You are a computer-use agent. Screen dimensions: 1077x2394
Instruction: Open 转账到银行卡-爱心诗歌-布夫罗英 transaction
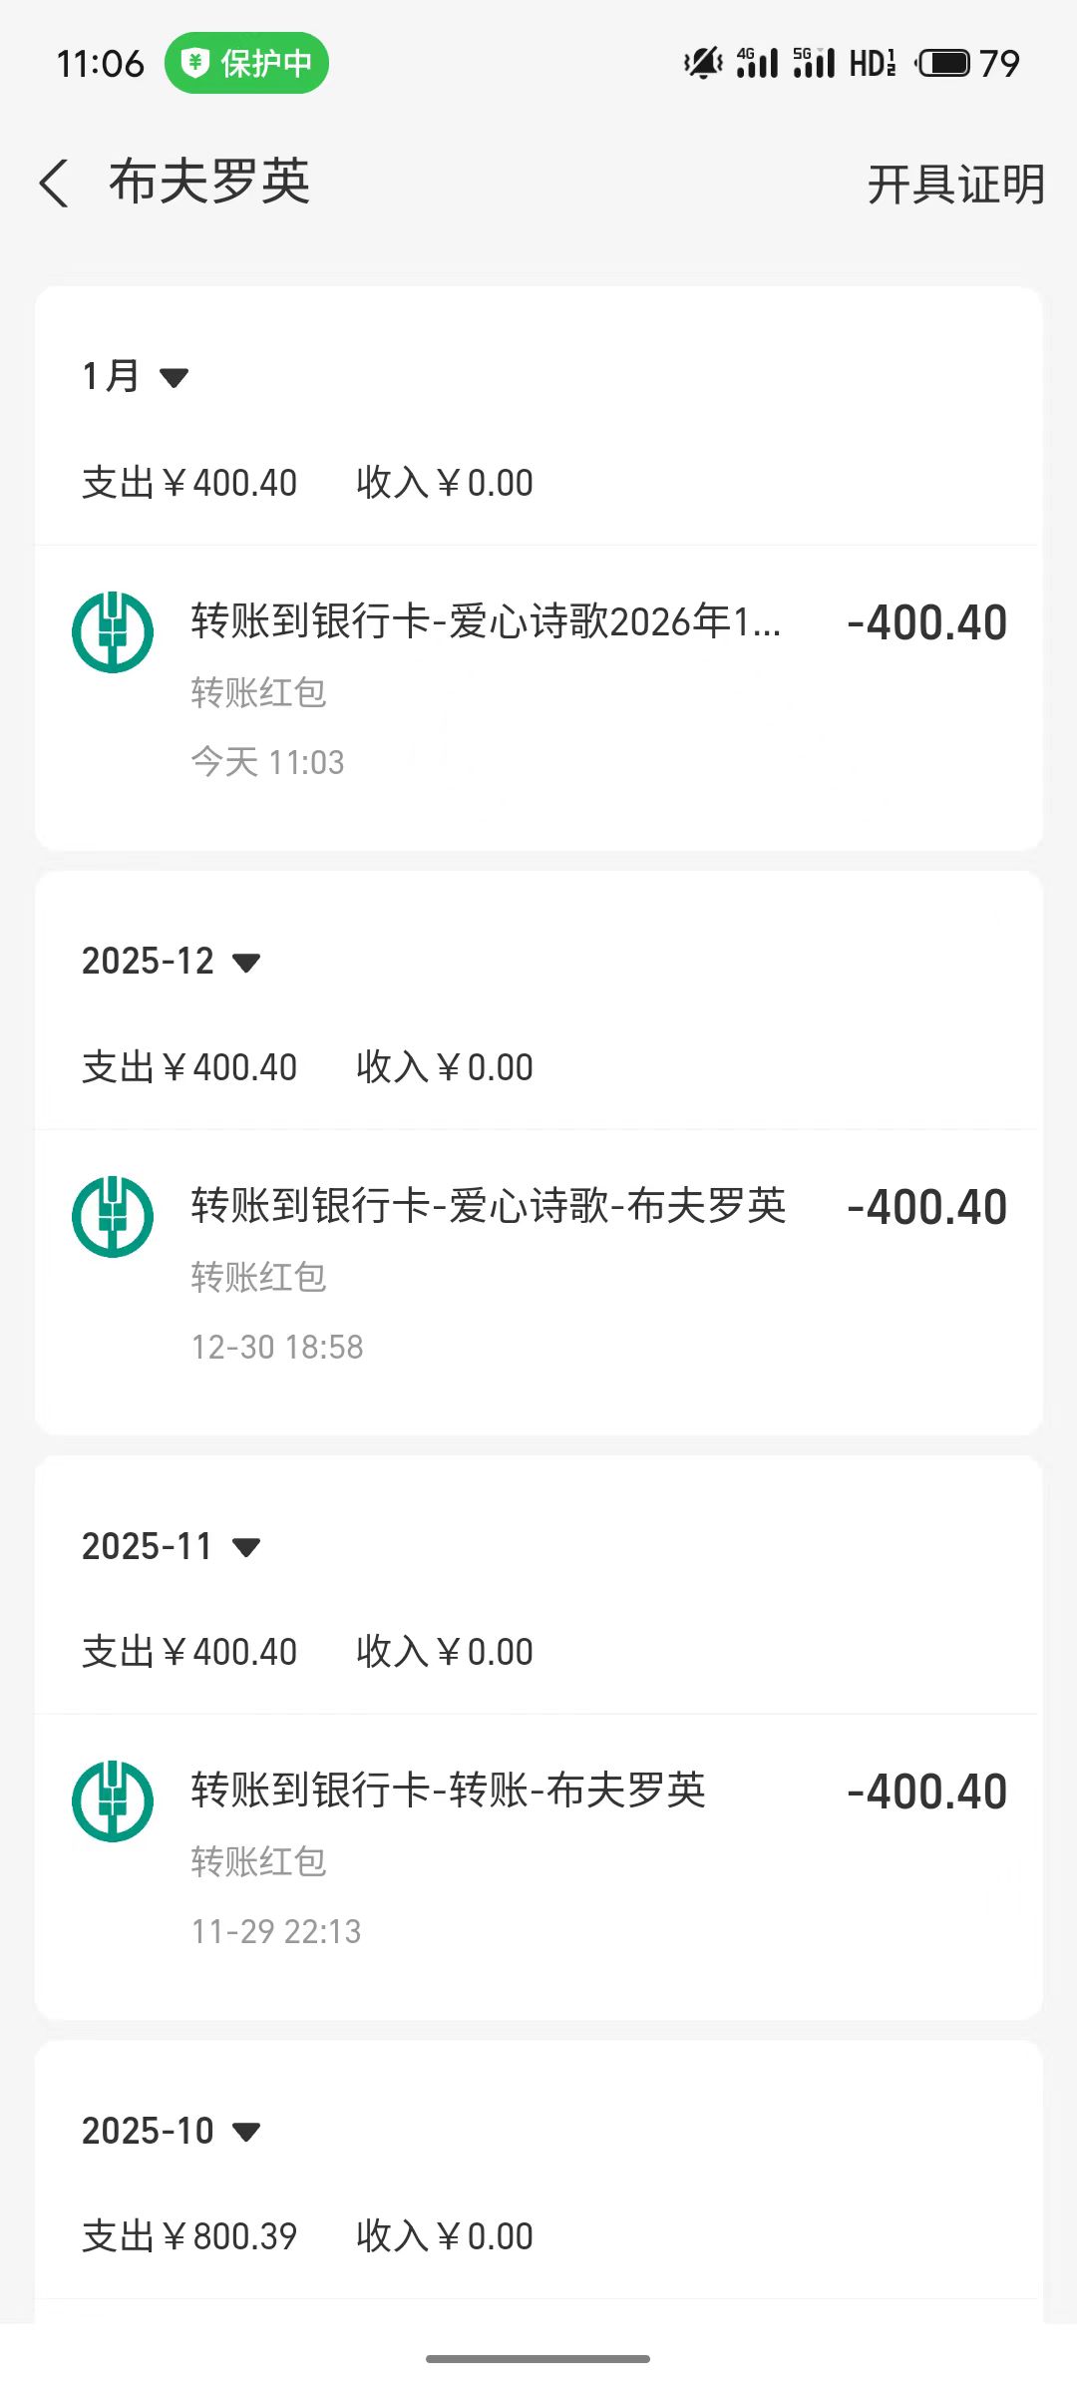coord(489,1206)
